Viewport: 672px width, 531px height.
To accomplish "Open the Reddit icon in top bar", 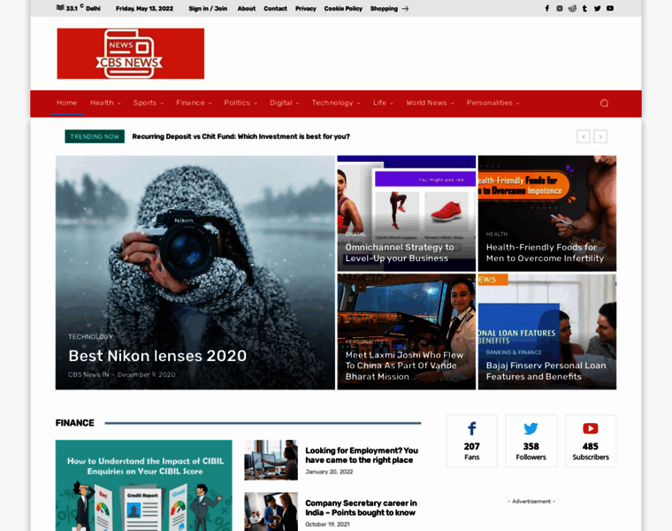I will tap(572, 8).
